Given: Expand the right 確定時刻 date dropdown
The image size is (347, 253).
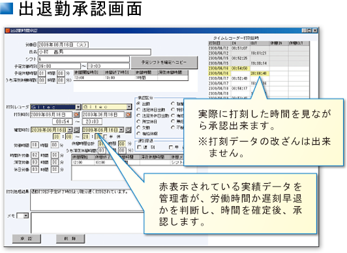Looking at the screenshot, I should pos(121,130).
